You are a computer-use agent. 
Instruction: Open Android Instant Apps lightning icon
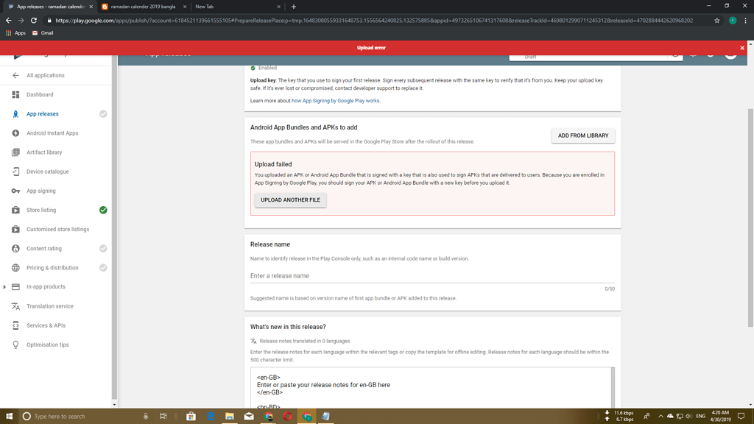[16, 133]
